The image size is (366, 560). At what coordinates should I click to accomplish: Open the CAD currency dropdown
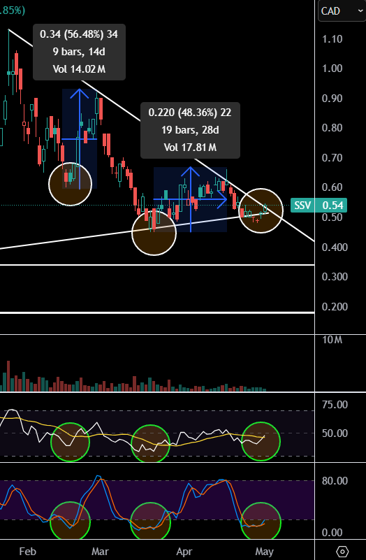click(342, 11)
